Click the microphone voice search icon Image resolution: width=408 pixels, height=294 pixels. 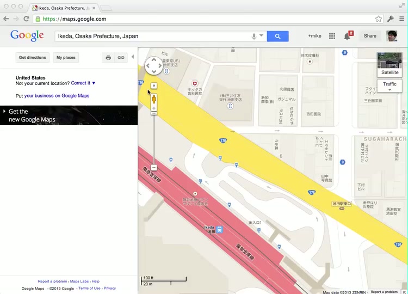[254, 36]
